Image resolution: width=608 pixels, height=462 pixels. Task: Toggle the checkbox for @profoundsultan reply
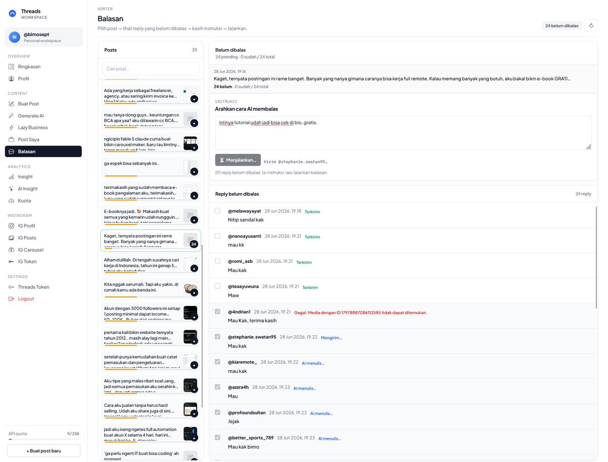pyautogui.click(x=217, y=412)
